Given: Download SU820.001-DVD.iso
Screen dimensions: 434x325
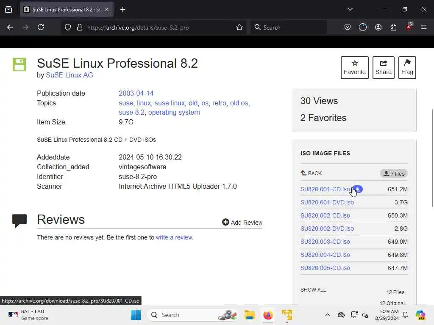Looking at the screenshot, I should (327, 202).
